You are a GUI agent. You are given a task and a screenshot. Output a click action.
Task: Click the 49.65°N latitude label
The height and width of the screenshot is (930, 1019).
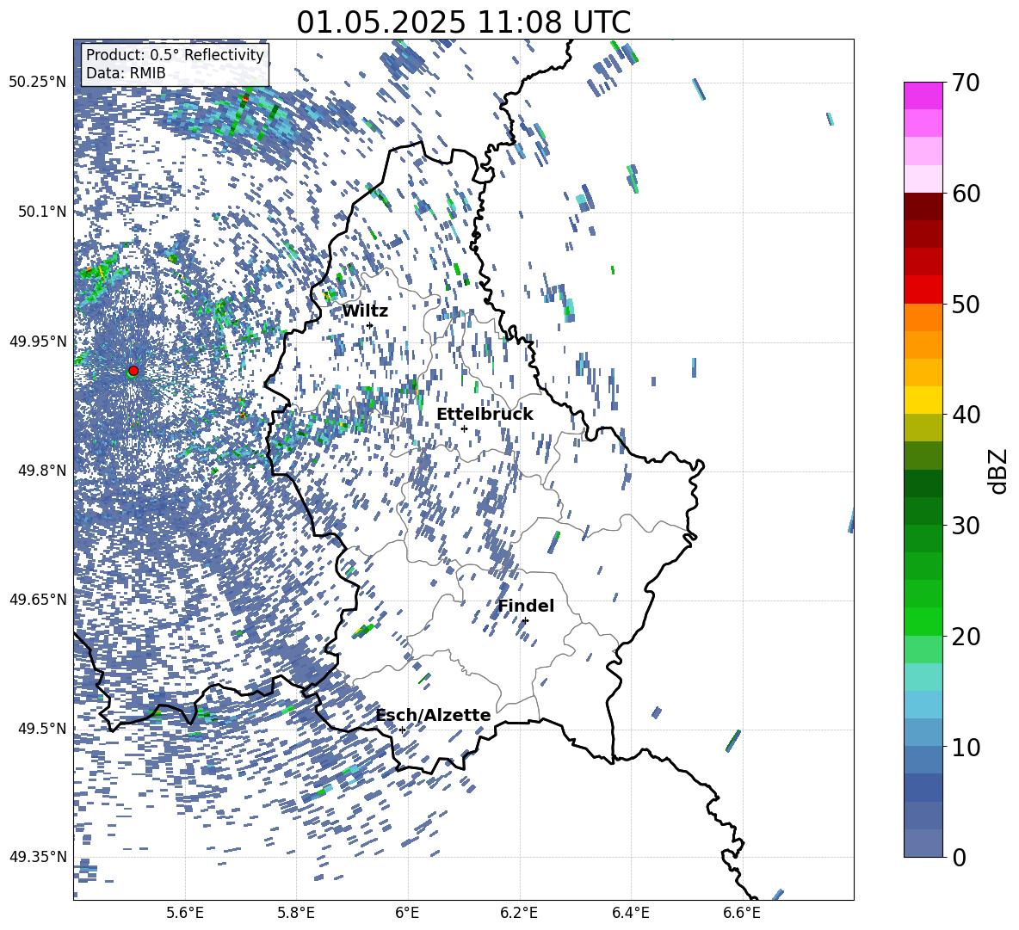(38, 599)
